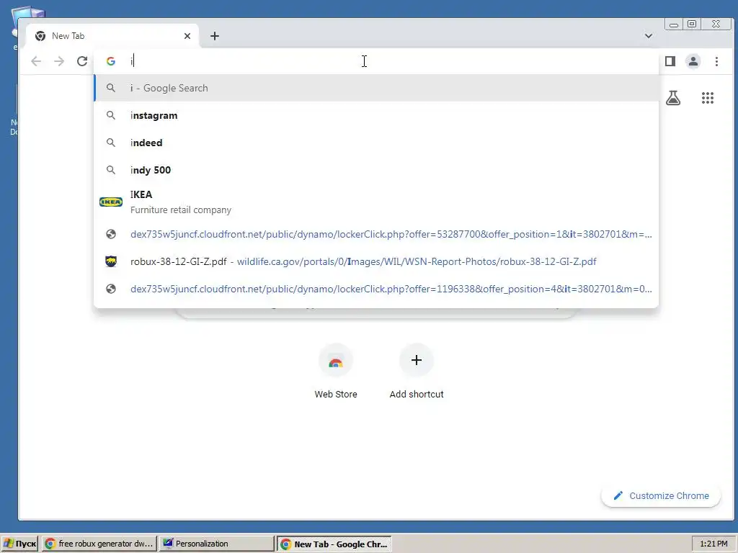
Task: Switch to Personalization taskbar window
Action: [x=216, y=544]
